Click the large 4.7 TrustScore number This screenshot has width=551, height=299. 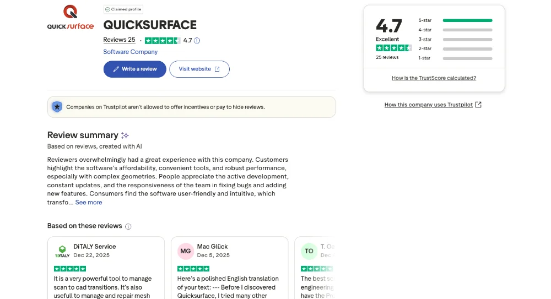coord(388,26)
